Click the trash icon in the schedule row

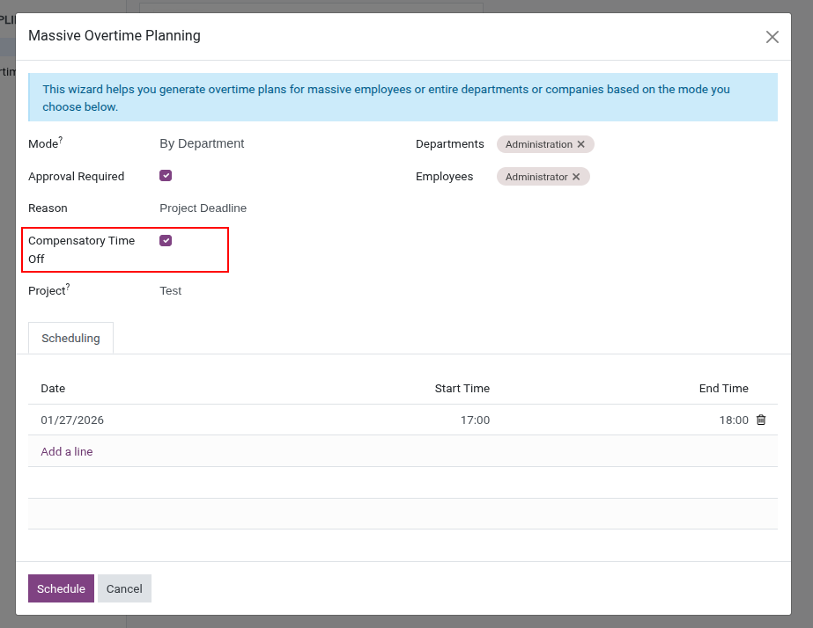760,420
